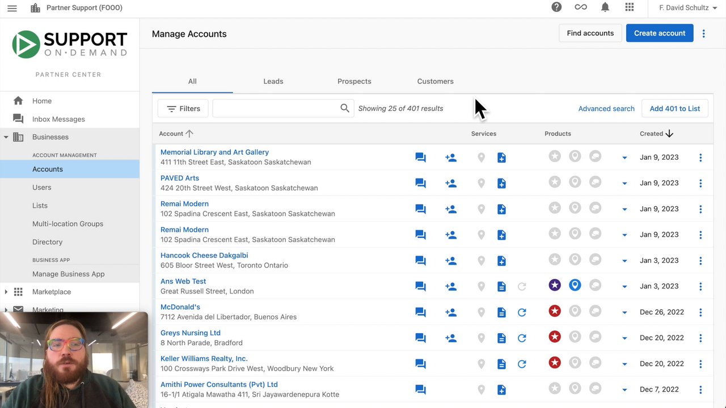This screenshot has height=408, width=726.
Task: Expand products dropdown for Memorial Library row
Action: pyautogui.click(x=624, y=158)
